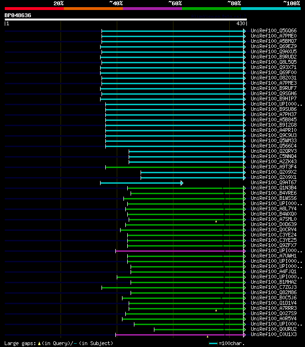Select the UniRef100_A7UWH1 label
This screenshot has width=305, height=347.
[x=274, y=256]
